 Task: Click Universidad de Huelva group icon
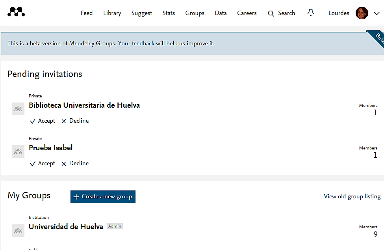point(18,231)
